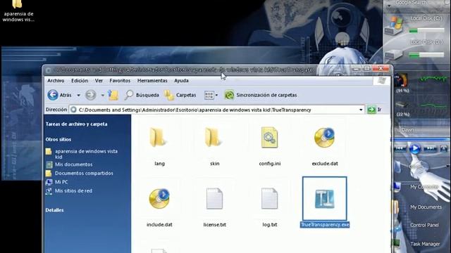Viewport: 451px width, 253px height.
Task: Select the config.ini file icon
Action: (269, 138)
